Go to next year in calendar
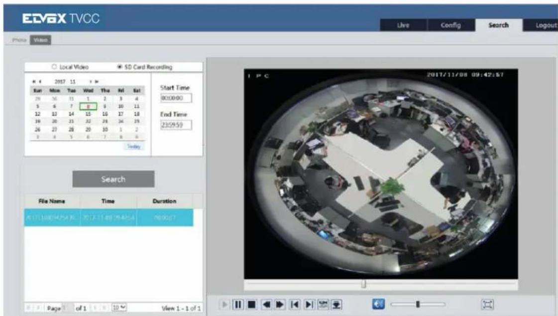The width and height of the screenshot is (558, 316). coord(97,82)
